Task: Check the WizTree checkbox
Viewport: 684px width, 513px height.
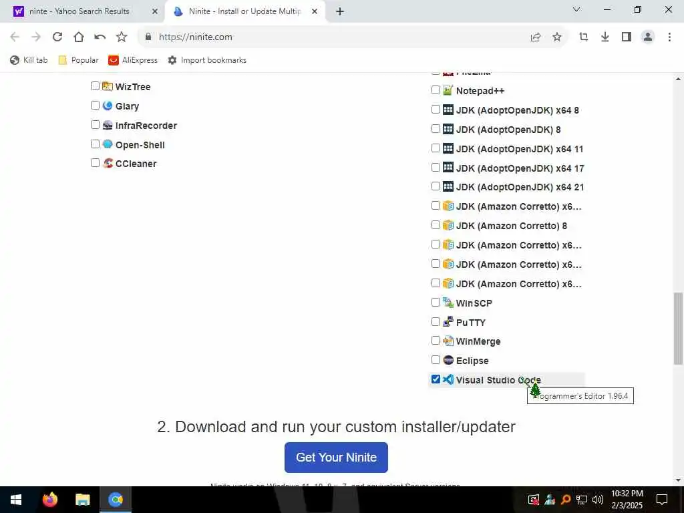Action: coord(95,86)
